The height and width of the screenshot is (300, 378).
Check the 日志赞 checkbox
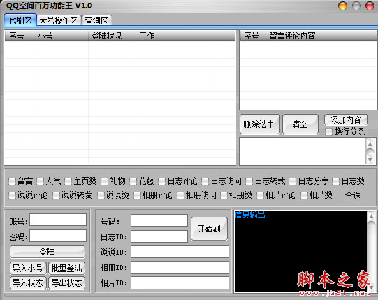point(336,181)
